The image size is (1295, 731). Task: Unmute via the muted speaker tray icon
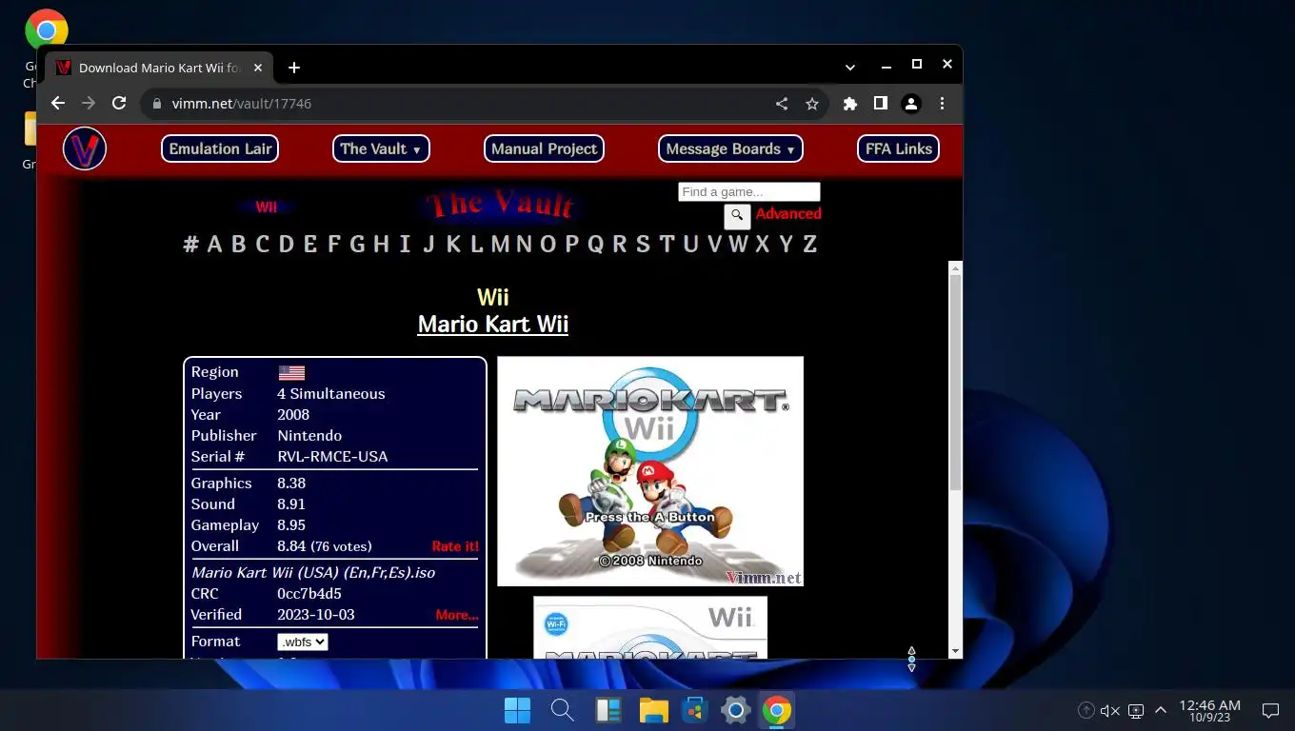1109,710
